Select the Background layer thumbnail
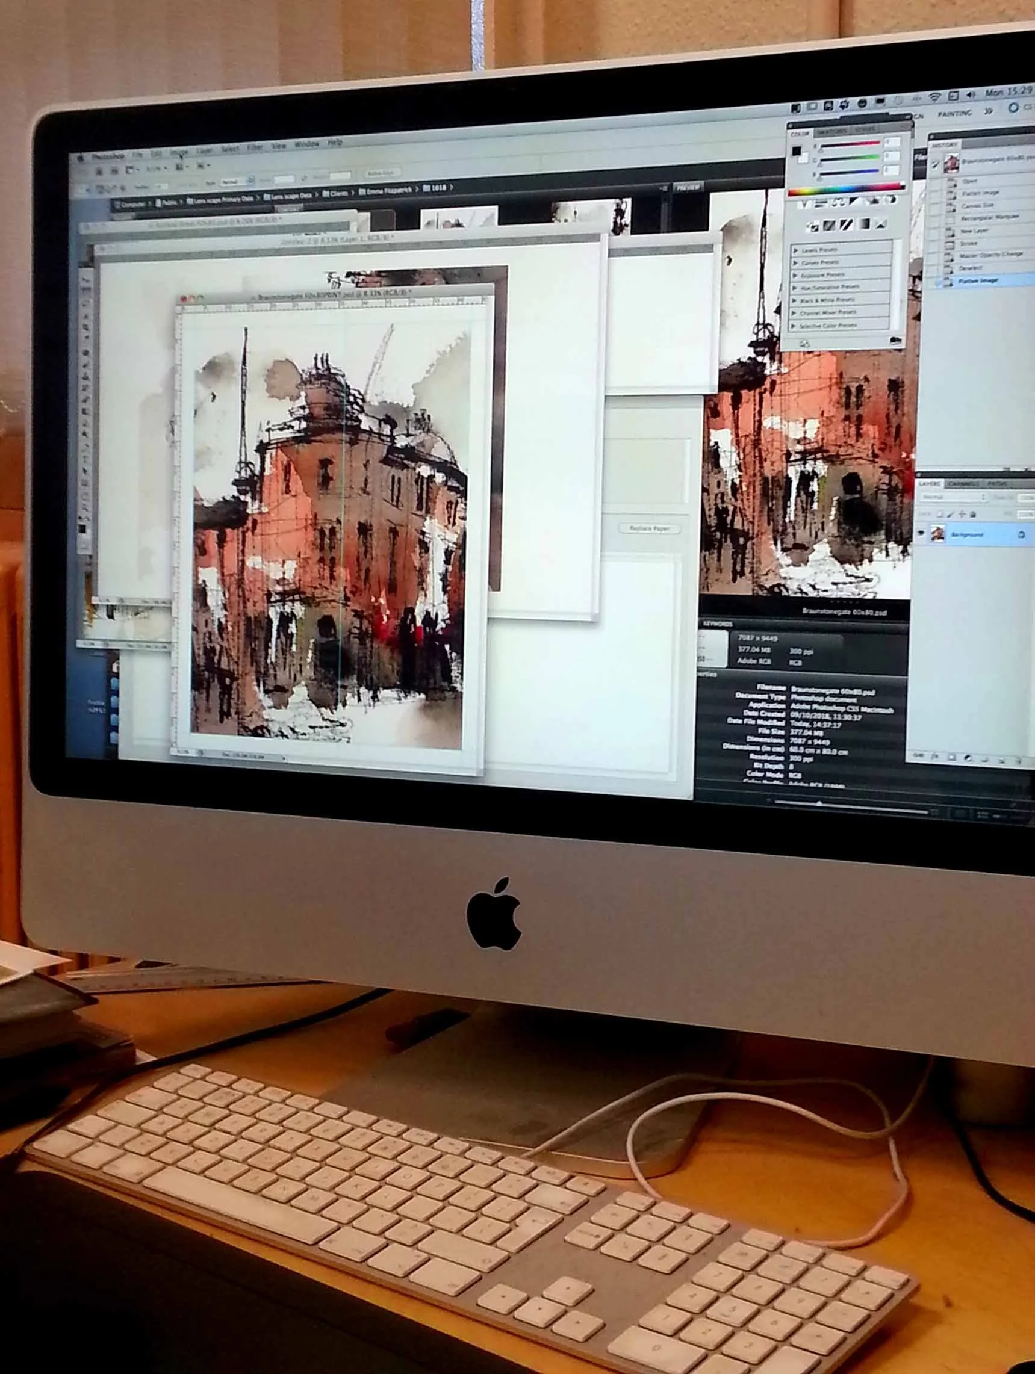 click(937, 534)
